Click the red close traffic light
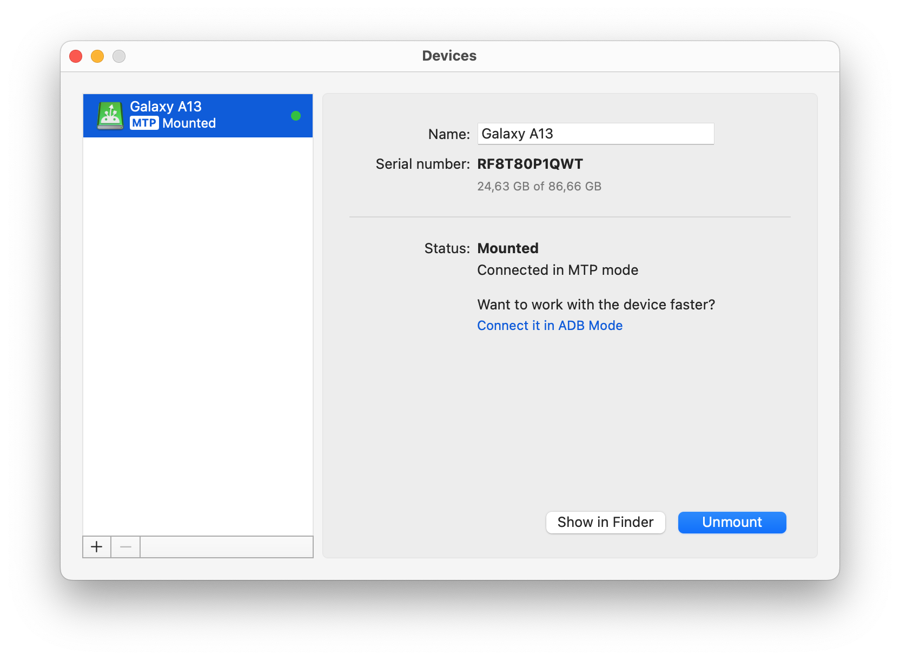This screenshot has width=900, height=660. 75,56
